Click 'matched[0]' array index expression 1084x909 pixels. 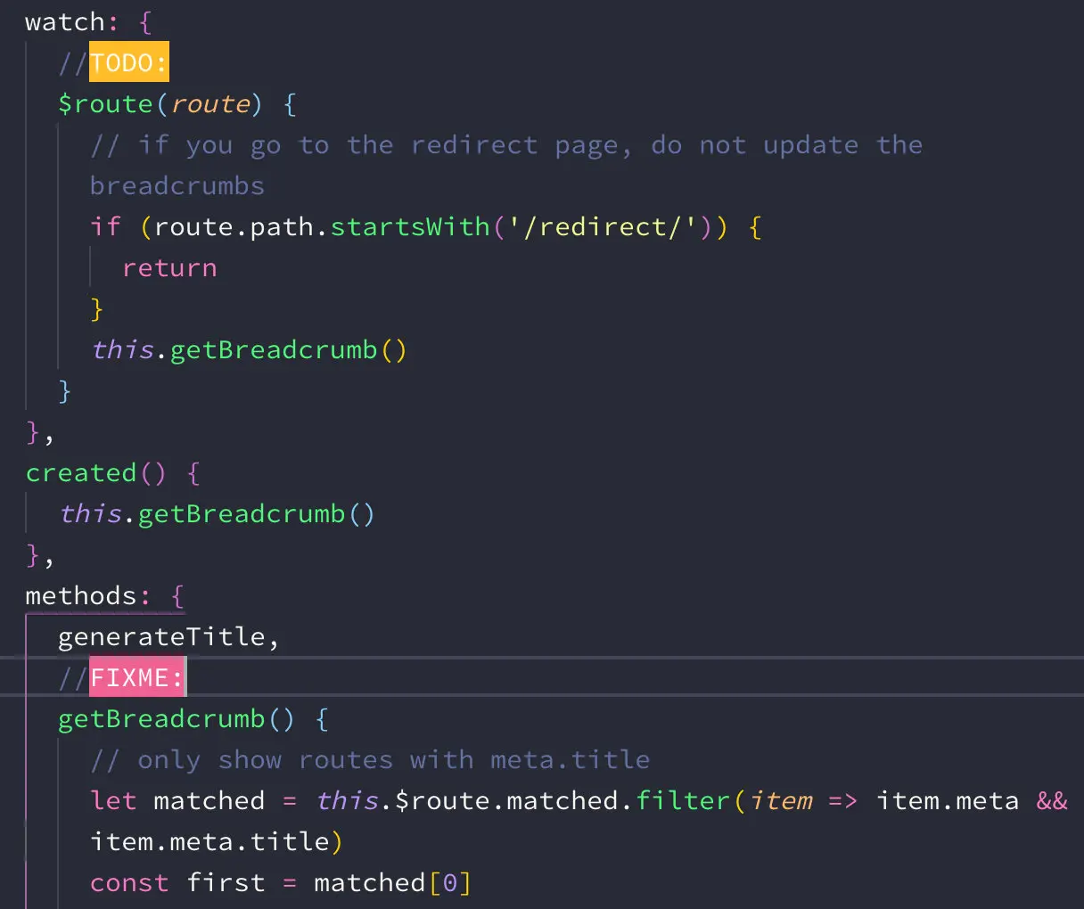(x=392, y=883)
